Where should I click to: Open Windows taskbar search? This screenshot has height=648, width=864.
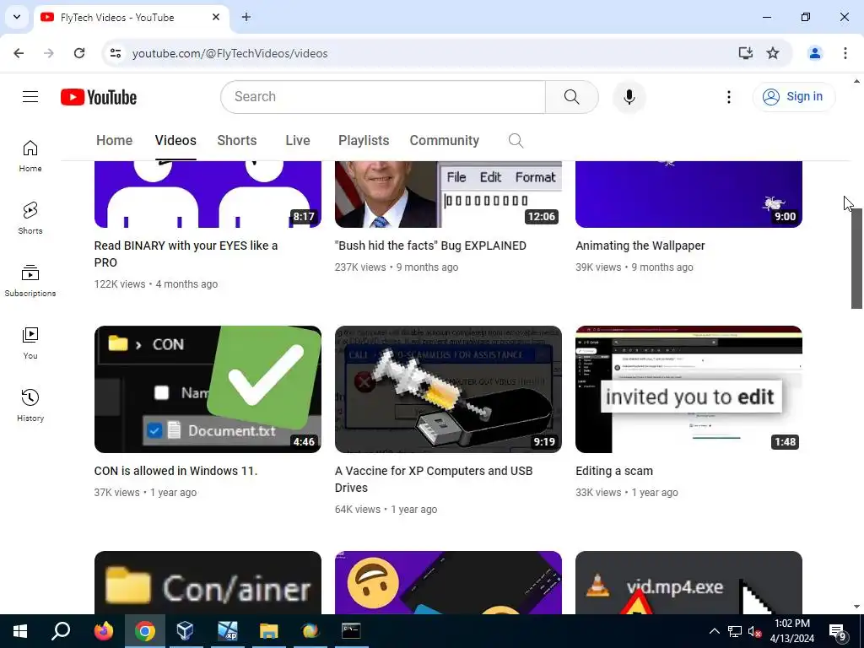pos(61,631)
